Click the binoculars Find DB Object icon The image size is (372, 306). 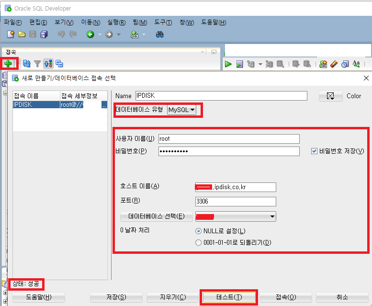tap(159, 34)
